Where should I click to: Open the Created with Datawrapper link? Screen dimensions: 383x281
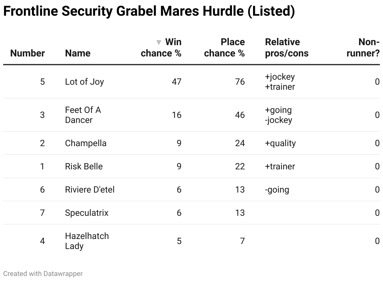[x=43, y=273]
